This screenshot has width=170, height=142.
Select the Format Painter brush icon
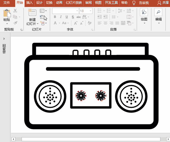click(15, 23)
